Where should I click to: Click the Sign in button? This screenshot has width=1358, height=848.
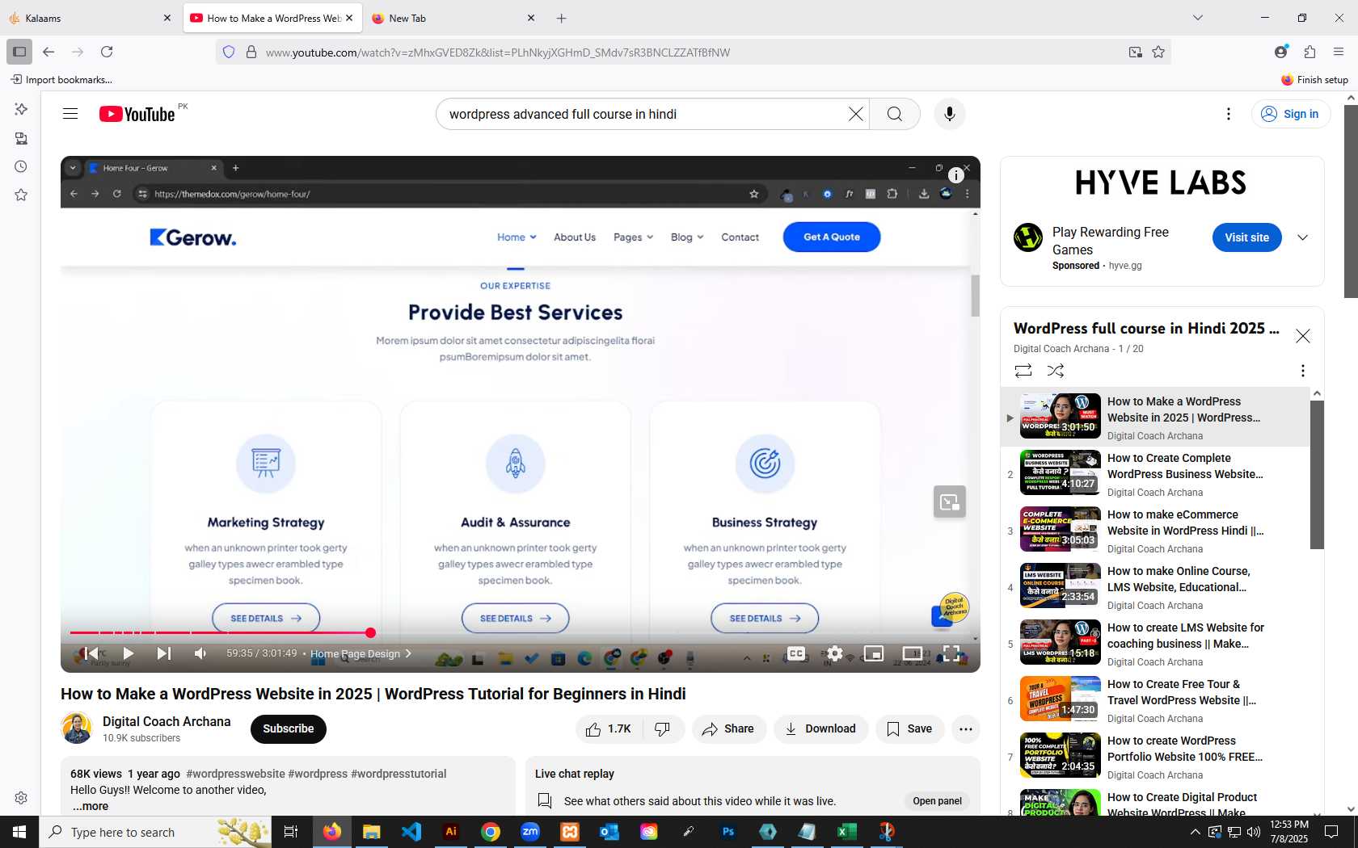(x=1290, y=114)
